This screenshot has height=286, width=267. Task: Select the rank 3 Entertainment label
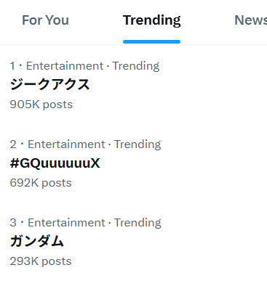(x=66, y=223)
